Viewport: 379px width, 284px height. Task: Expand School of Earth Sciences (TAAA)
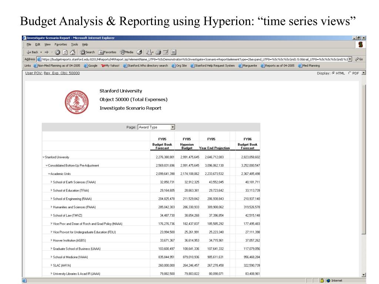click(51, 182)
